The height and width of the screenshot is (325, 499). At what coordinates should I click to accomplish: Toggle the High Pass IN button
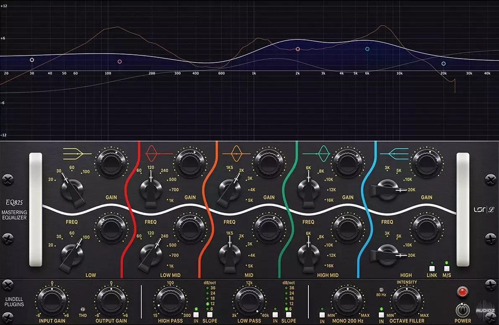(196, 315)
